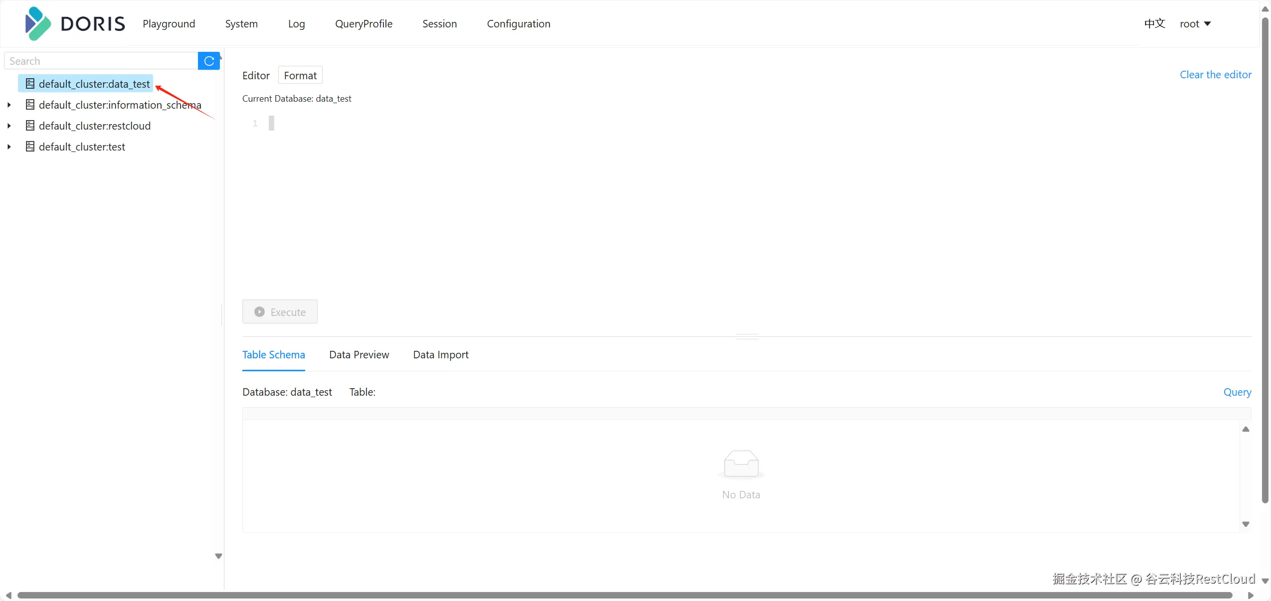Viewport: 1271px width, 601px height.
Task: Switch to the Data Import tab
Action: (441, 355)
